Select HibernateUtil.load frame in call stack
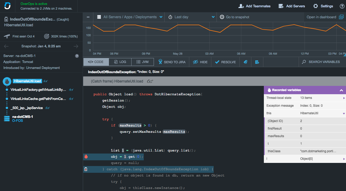This screenshot has width=346, height=191. pyautogui.click(x=27, y=81)
